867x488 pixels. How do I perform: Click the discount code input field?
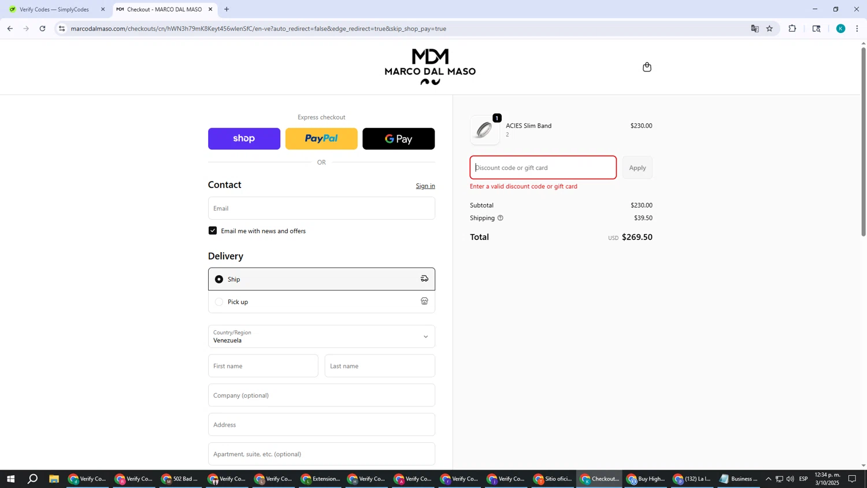(543, 168)
